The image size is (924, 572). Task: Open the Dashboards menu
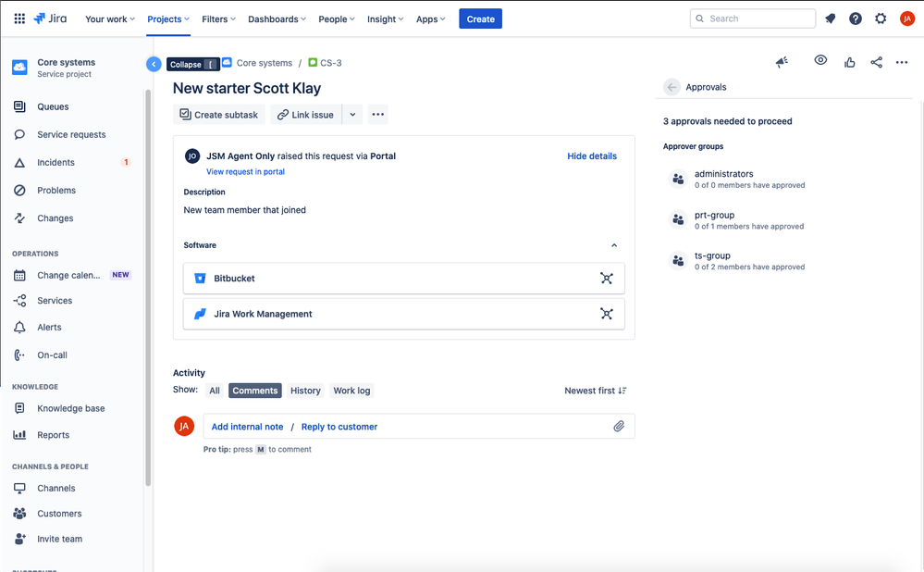(x=277, y=19)
